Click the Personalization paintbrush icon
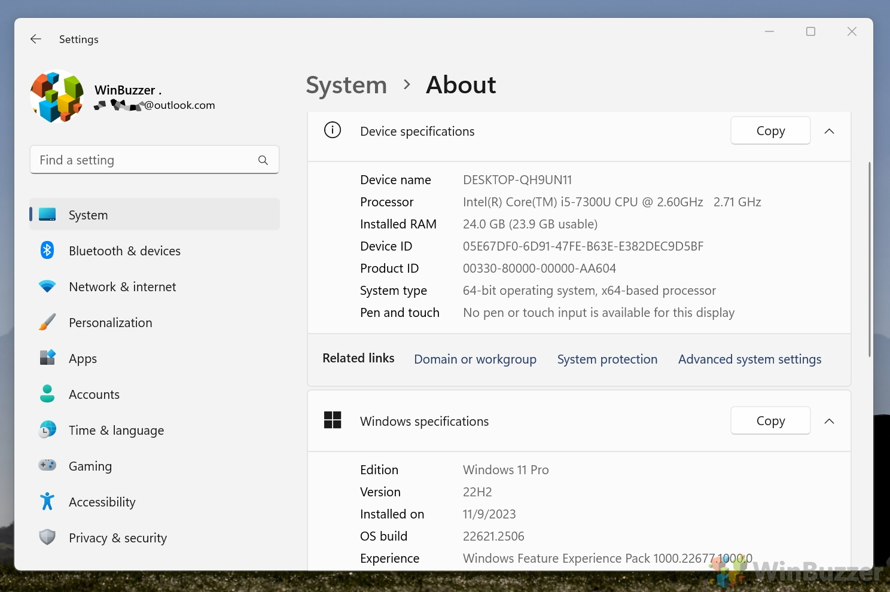890x592 pixels. 47,322
